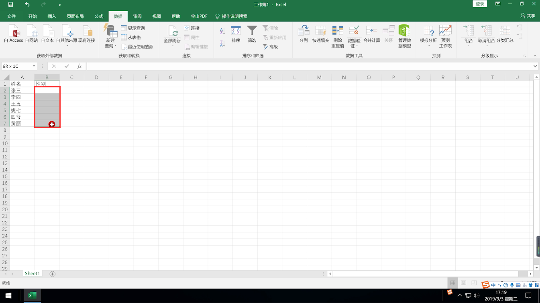Click the select-all corner triangle
Screen dimensions: 540x303
6,77
